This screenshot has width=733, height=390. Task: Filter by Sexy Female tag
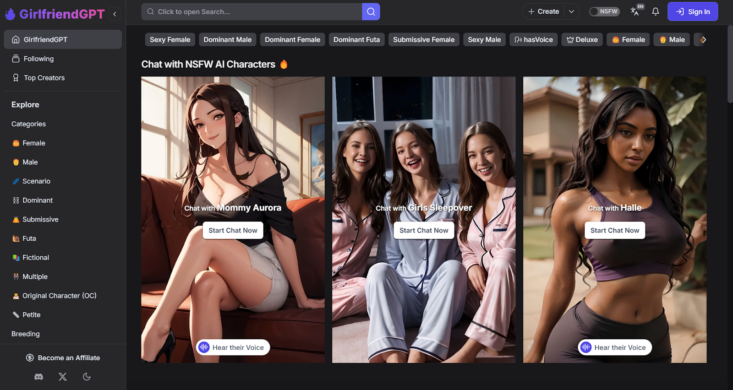170,40
